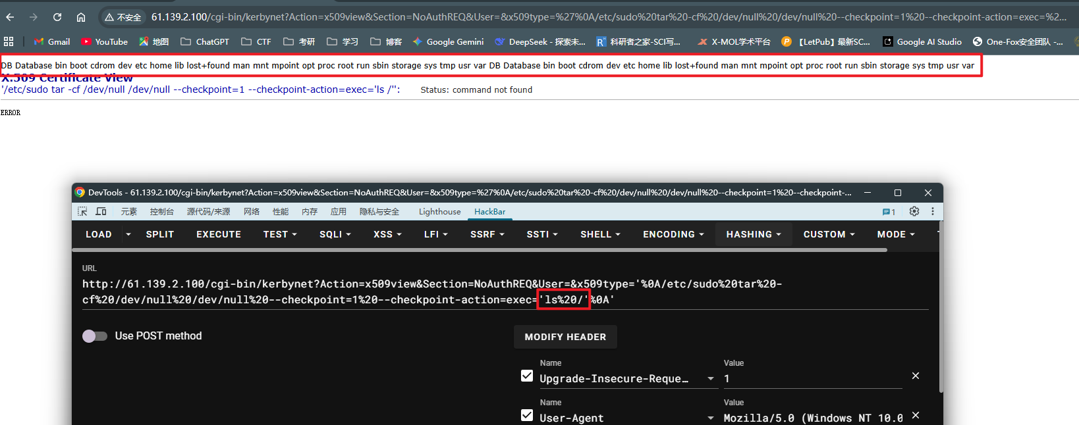Switch to the 控制台 Console tab
The image size is (1079, 425).
point(161,212)
